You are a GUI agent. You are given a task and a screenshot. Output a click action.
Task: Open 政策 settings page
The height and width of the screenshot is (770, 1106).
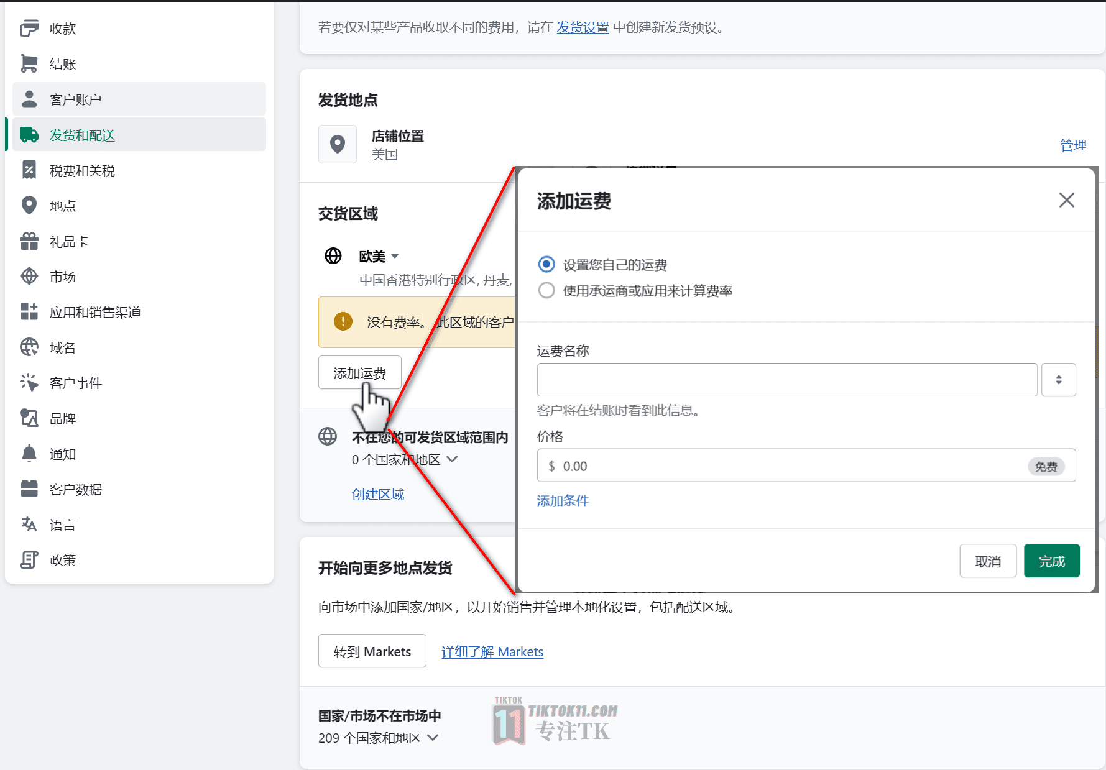tap(139, 560)
